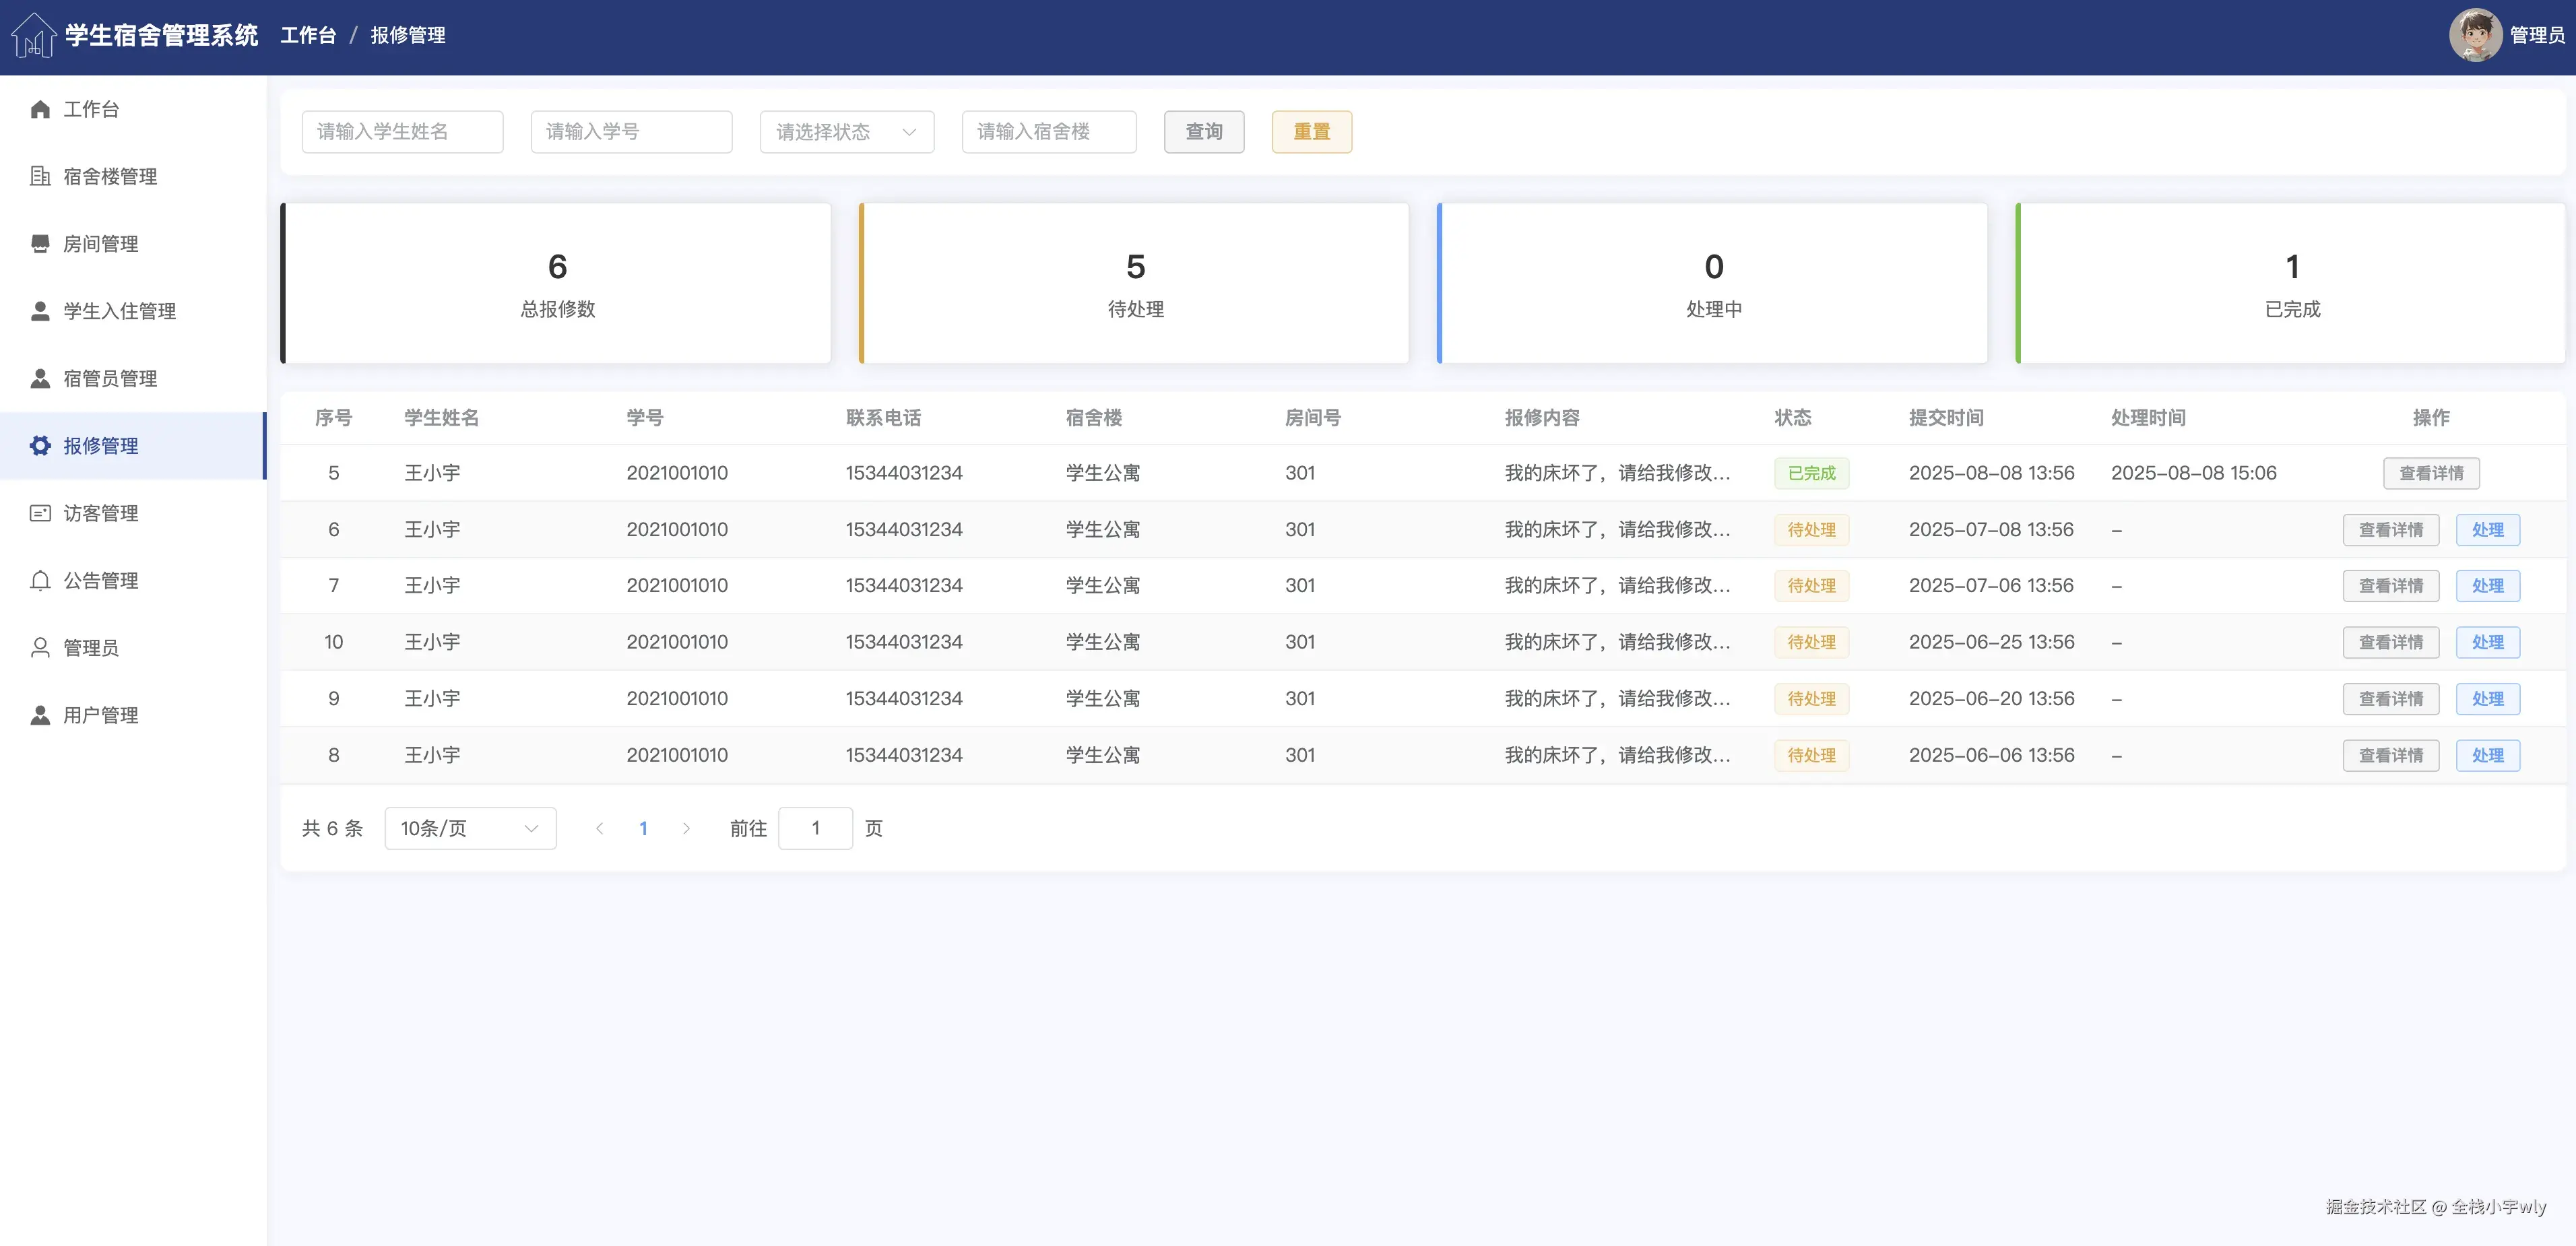Viewport: 2576px width, 1246px height.
Task: Click the 查询 search button
Action: (x=1203, y=132)
